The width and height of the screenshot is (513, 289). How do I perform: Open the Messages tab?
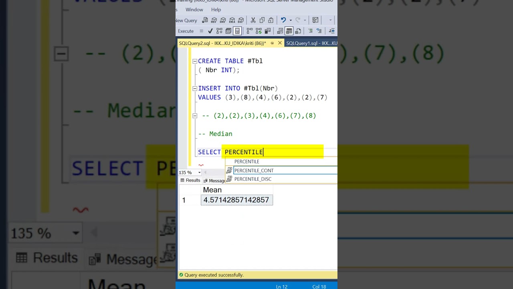pyautogui.click(x=214, y=181)
